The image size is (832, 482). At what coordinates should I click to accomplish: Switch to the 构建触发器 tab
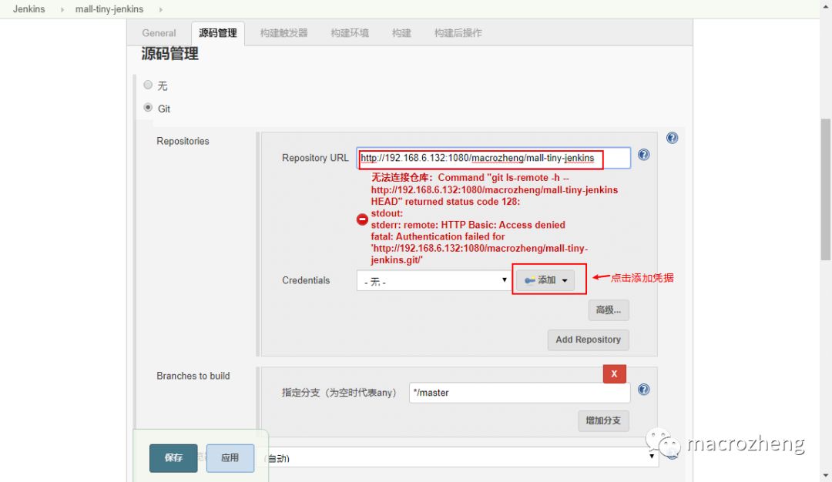(x=283, y=33)
